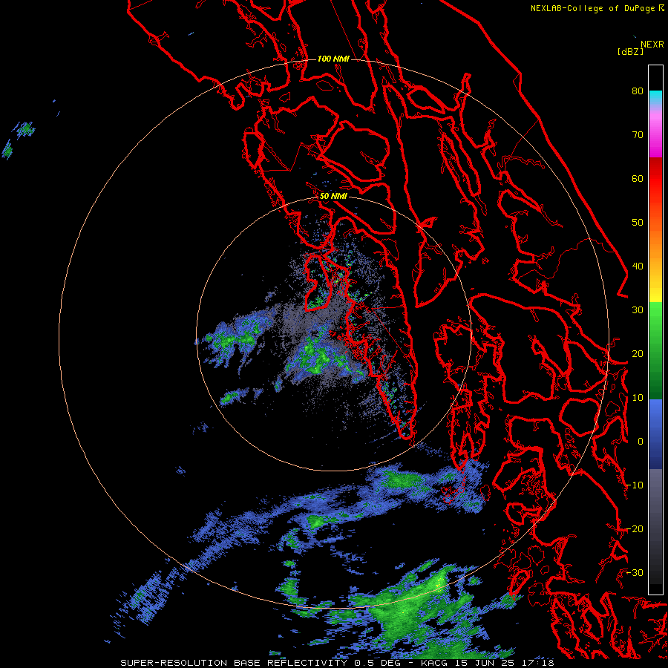
Task: Click the "50" value on the dBZ scale
Action: [638, 223]
